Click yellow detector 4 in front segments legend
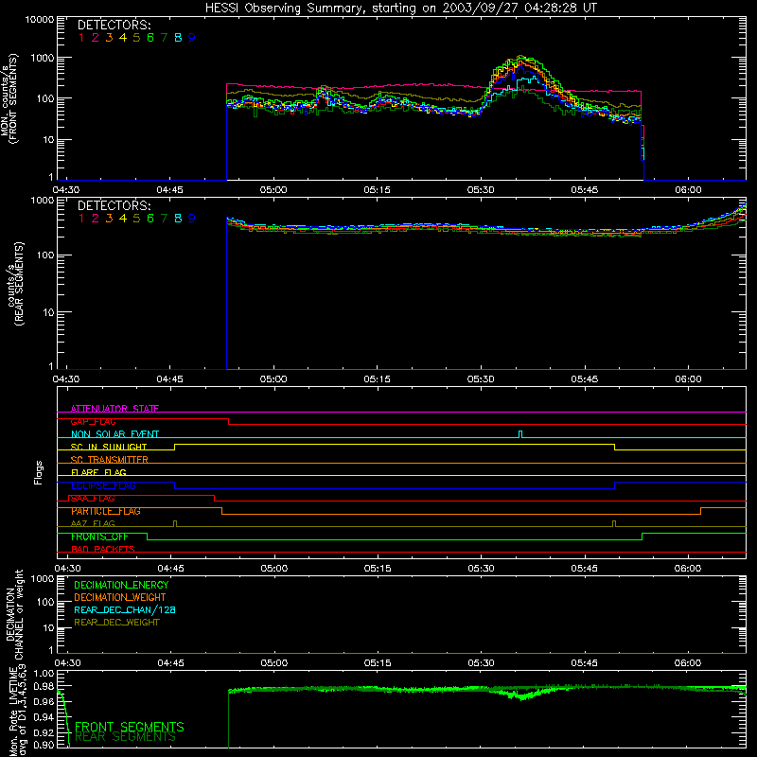This screenshot has height=757, width=757. click(x=123, y=38)
